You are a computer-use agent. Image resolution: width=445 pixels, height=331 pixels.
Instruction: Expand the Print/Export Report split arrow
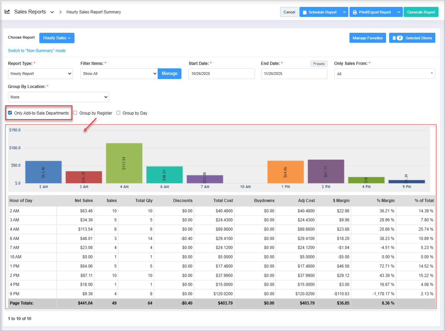pyautogui.click(x=399, y=12)
